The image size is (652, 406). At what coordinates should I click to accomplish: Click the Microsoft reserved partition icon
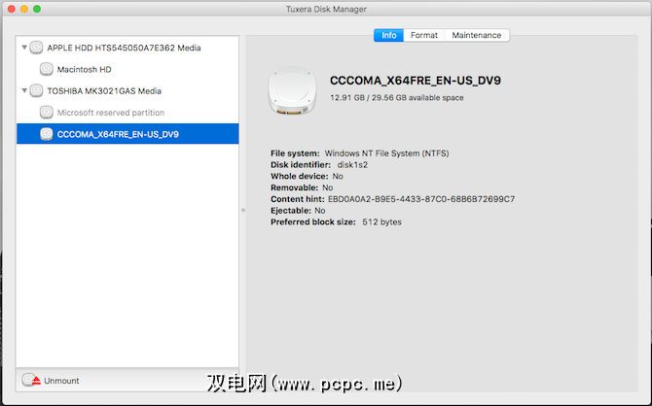pos(46,113)
